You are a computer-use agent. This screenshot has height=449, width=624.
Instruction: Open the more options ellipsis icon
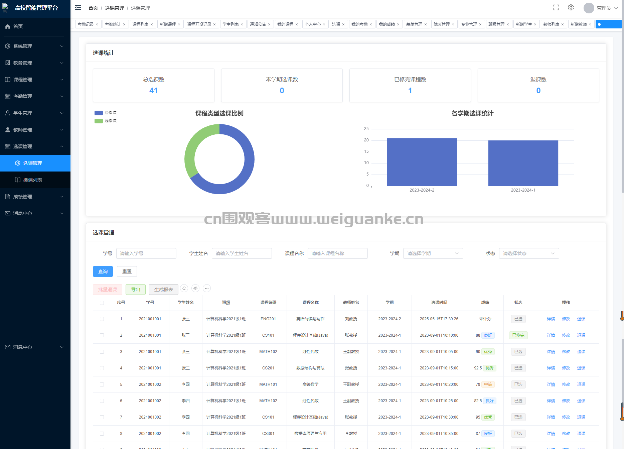[207, 288]
